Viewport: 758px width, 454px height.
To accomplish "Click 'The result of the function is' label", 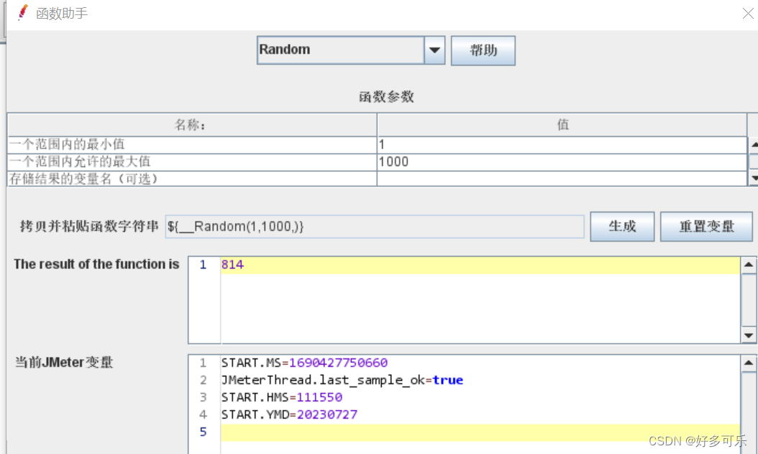I will (x=96, y=264).
